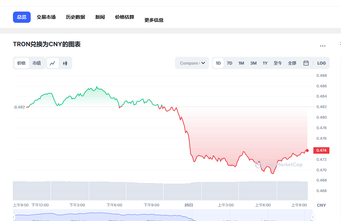341x221 pixels.
Task: Open the 价格估算 tab
Action: pyautogui.click(x=124, y=17)
